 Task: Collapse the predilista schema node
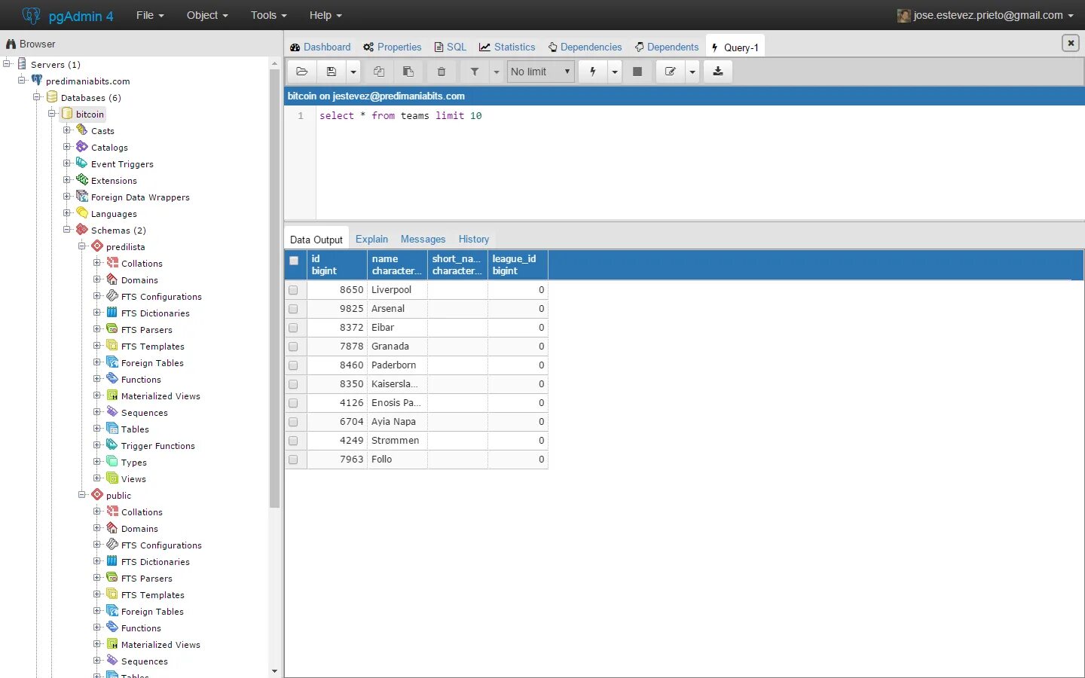pyautogui.click(x=82, y=246)
